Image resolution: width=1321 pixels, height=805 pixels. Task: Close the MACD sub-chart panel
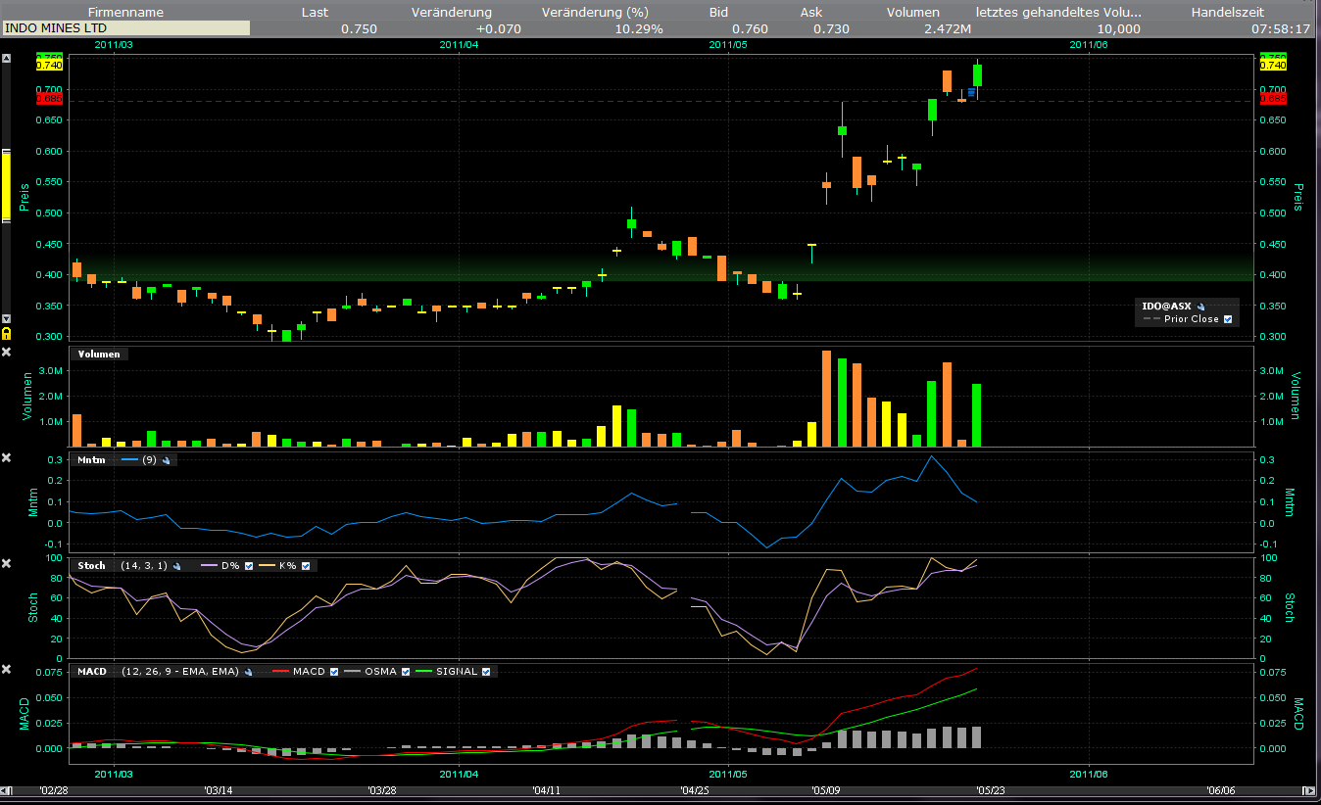[6, 669]
